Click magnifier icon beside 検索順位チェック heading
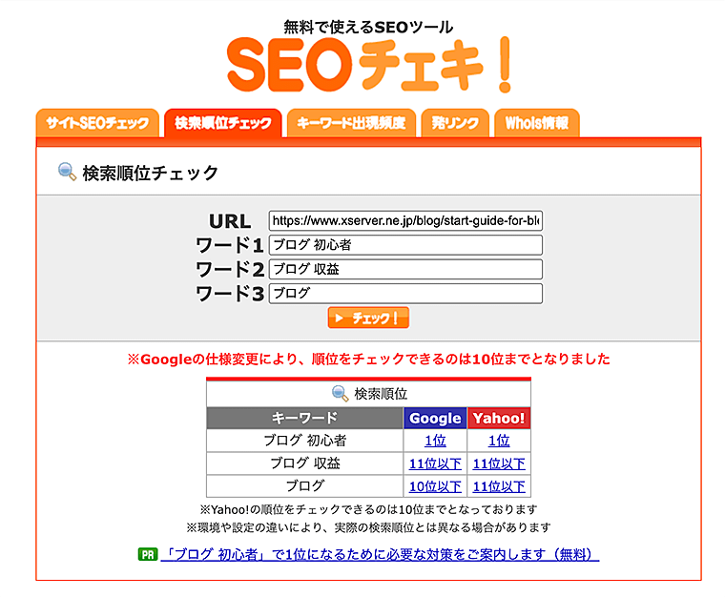This screenshot has width=725, height=597. coord(67,172)
